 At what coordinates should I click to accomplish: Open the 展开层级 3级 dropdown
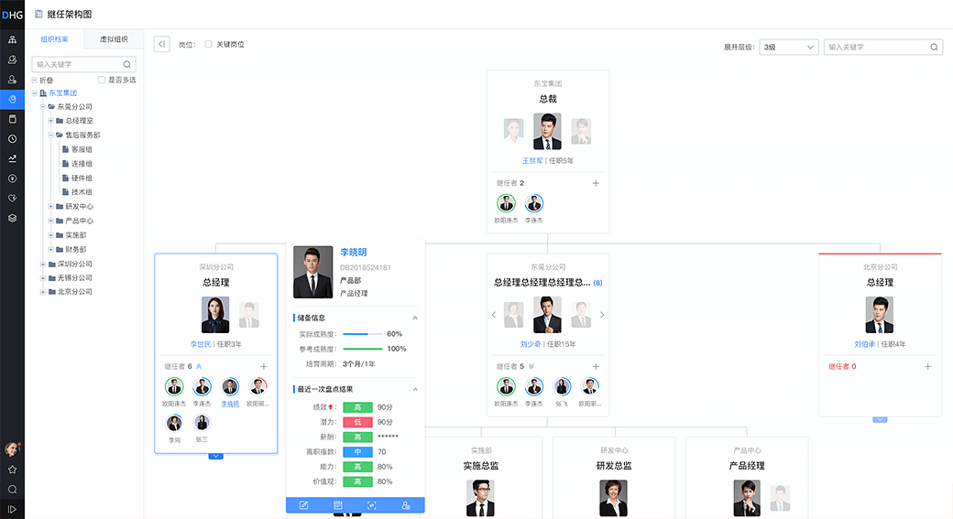(x=788, y=47)
